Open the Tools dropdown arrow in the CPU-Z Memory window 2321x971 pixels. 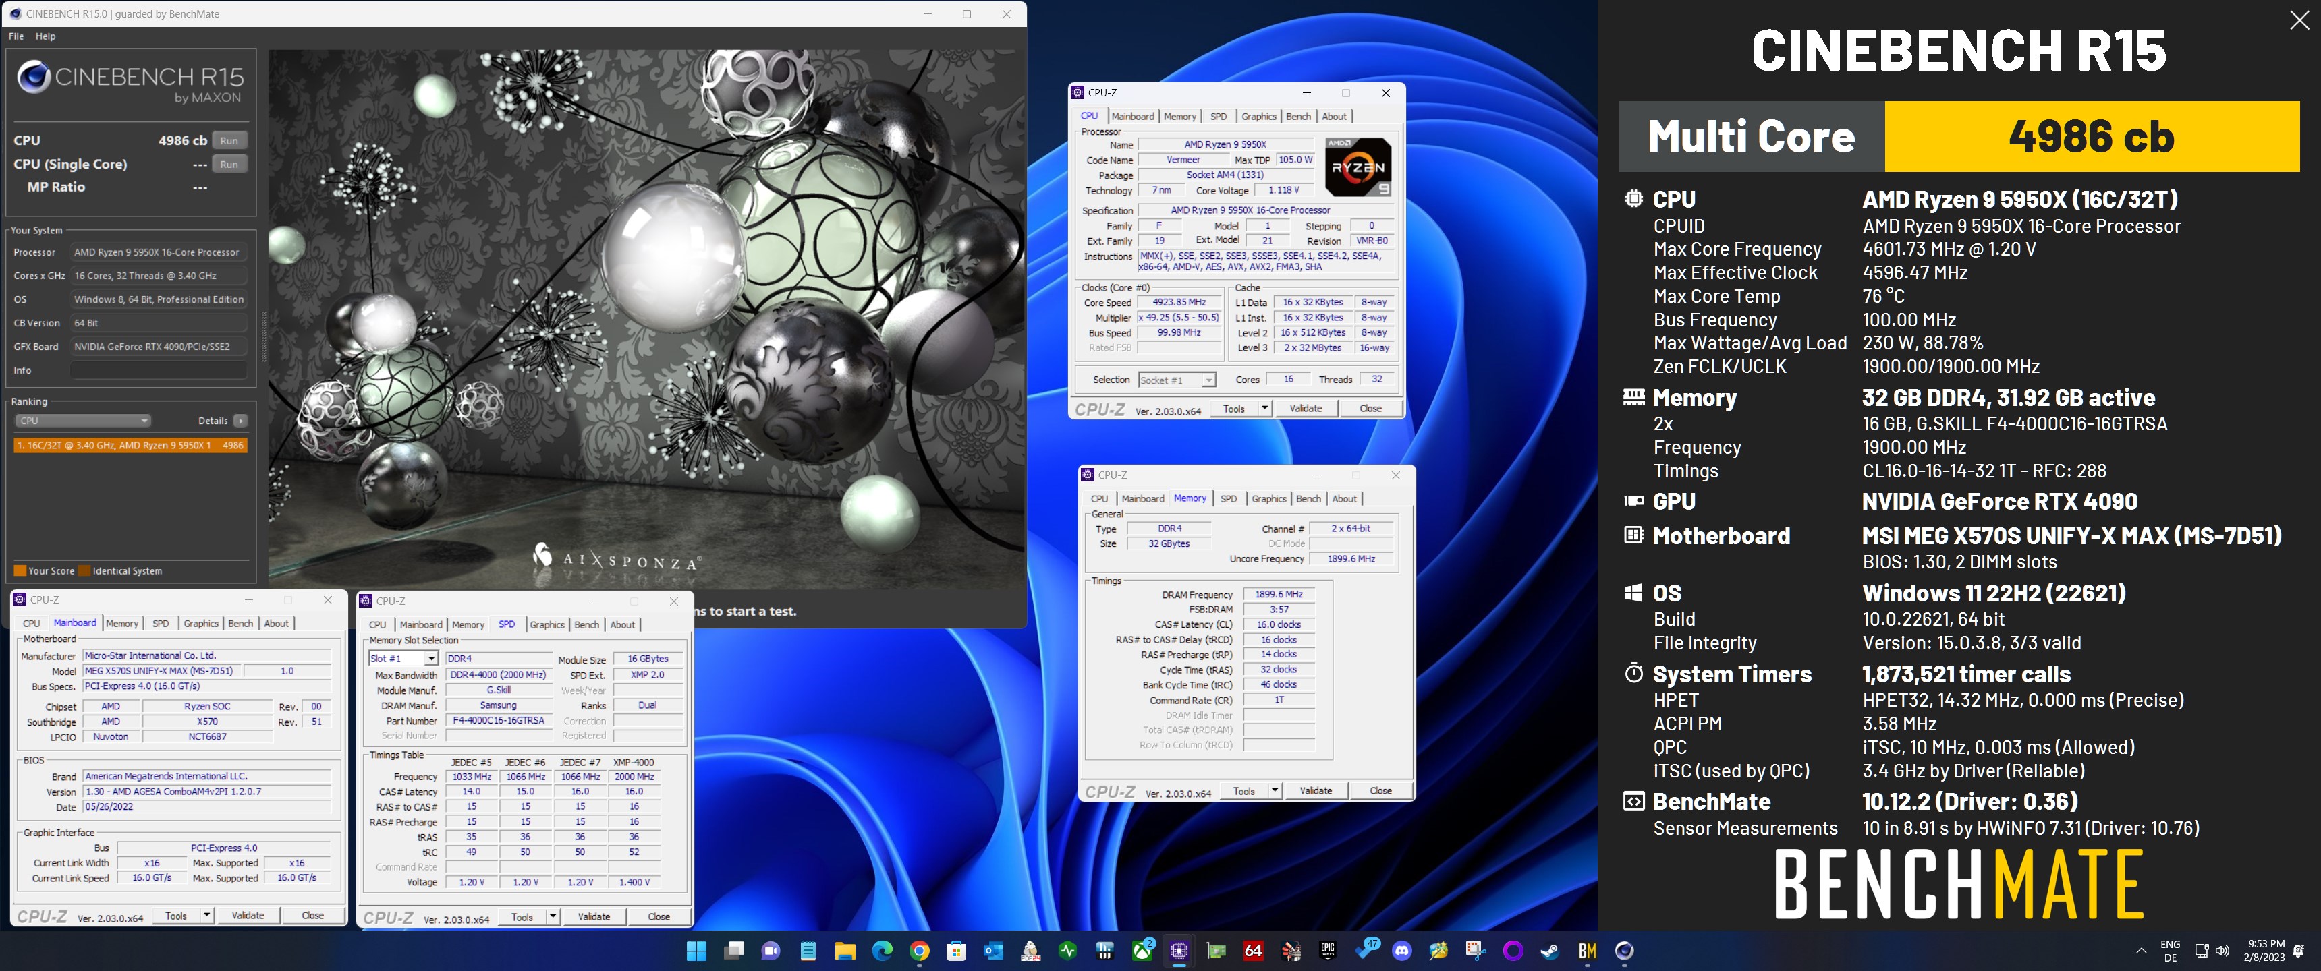coord(1274,791)
